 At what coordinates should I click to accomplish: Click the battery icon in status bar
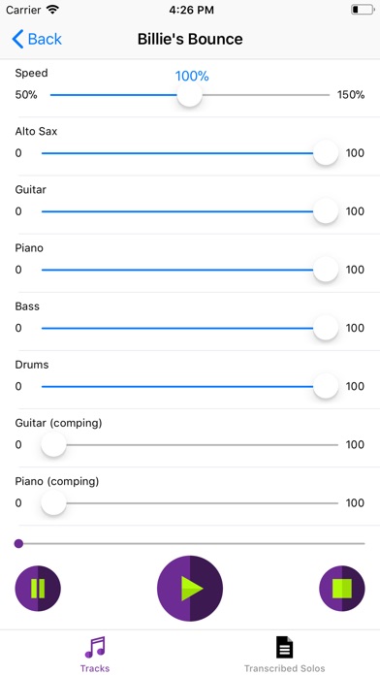coord(363,10)
